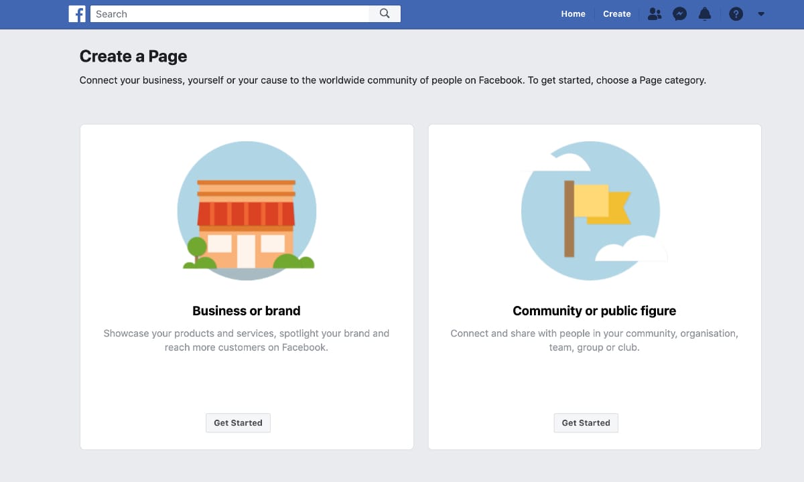Open the Friend Requests icon
The height and width of the screenshot is (482, 804).
click(655, 13)
